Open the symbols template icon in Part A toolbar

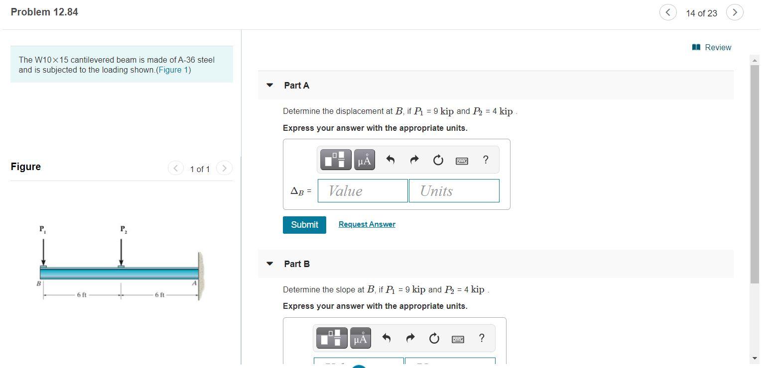[x=335, y=160]
